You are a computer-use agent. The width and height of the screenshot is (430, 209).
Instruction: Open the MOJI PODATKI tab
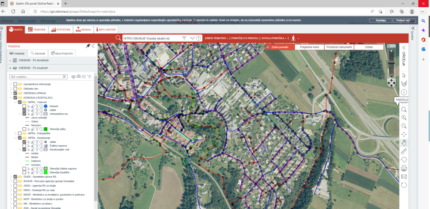[61, 53]
